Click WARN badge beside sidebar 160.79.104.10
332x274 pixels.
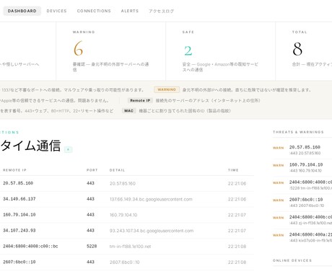click(x=279, y=165)
